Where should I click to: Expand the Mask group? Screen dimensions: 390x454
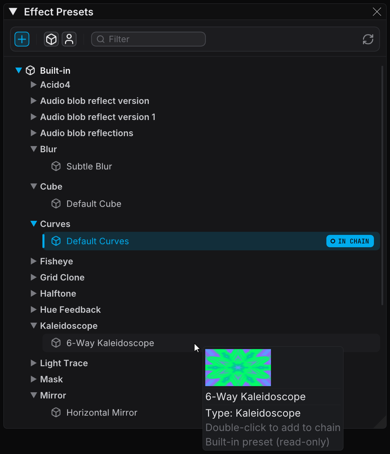(x=34, y=379)
